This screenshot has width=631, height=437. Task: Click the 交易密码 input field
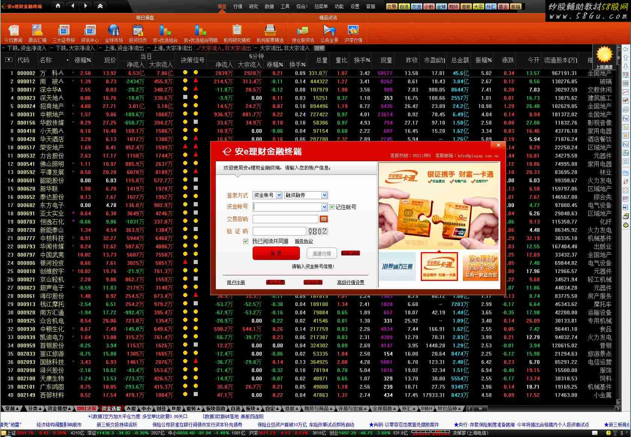(285, 219)
